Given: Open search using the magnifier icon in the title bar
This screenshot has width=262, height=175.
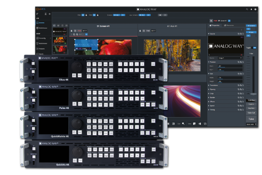Looking at the screenshot, I should point(247,9).
